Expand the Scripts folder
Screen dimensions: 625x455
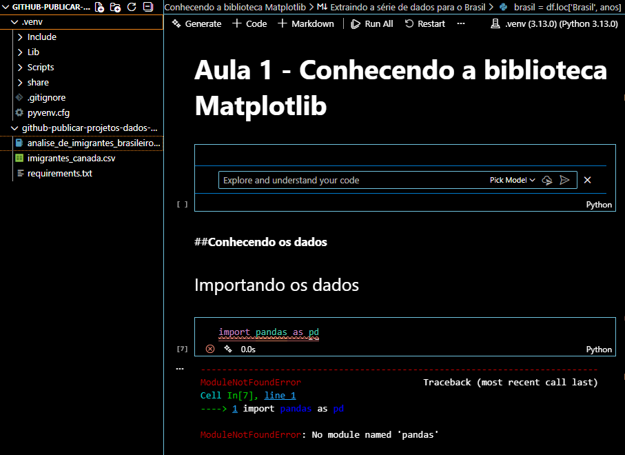[40, 68]
